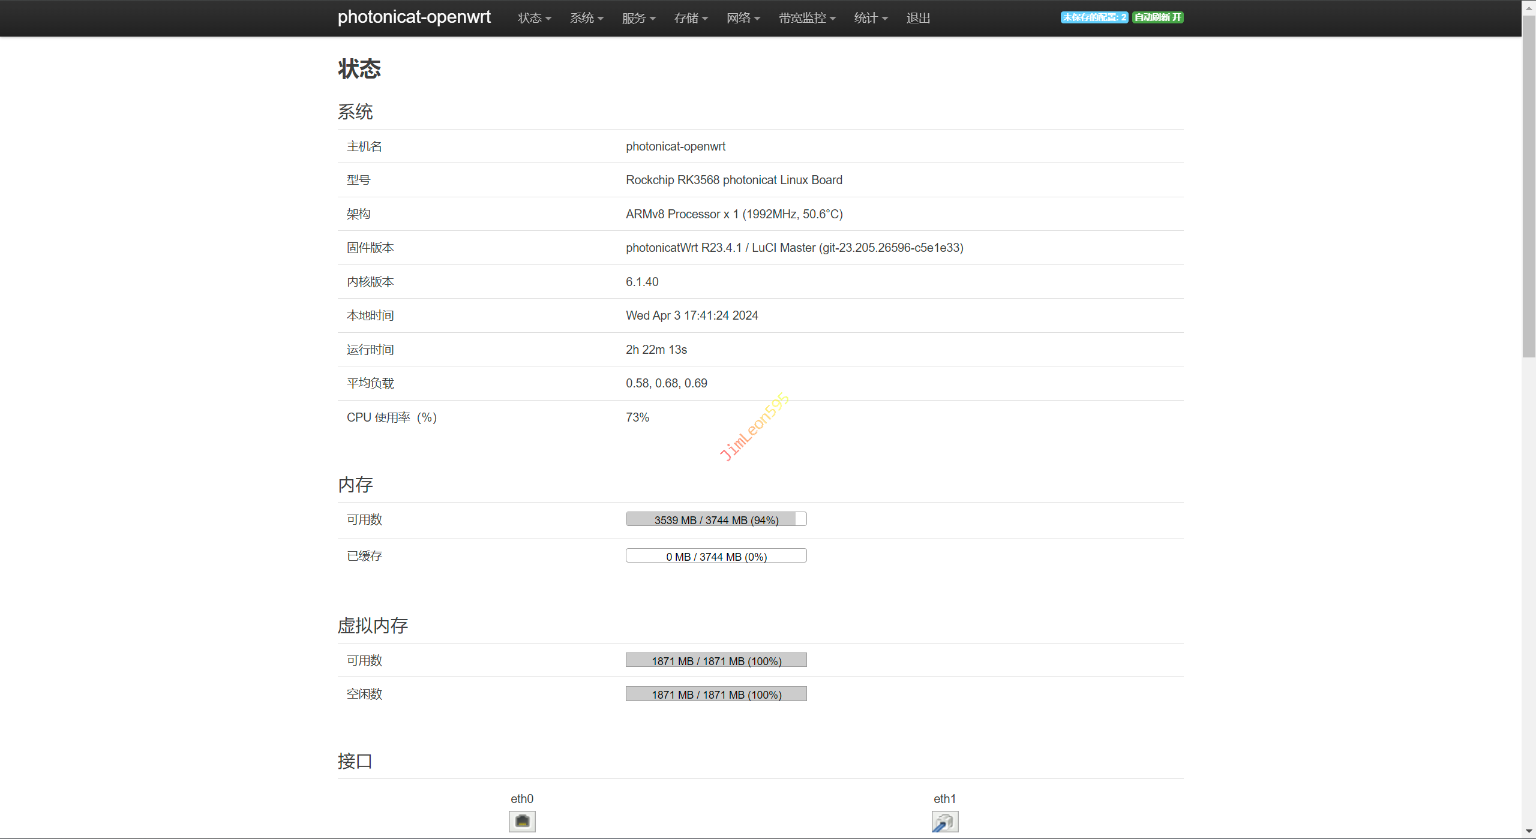Click the 退出 (Logout) link
This screenshot has height=839, width=1536.
click(x=918, y=18)
